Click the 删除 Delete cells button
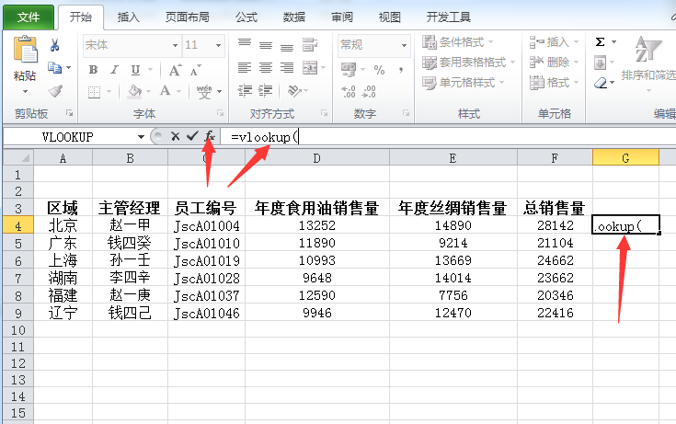 pos(554,63)
